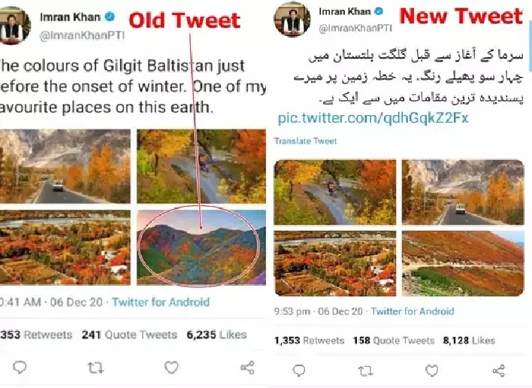Click the Translate Tweet link
The height and width of the screenshot is (388, 532).
[x=305, y=141]
